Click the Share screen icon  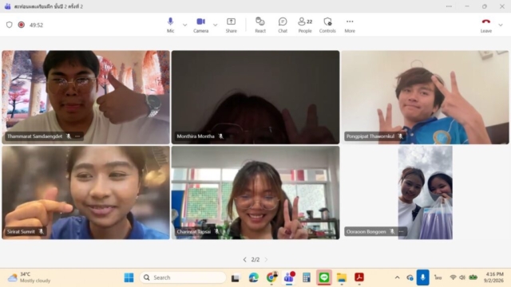click(x=231, y=22)
